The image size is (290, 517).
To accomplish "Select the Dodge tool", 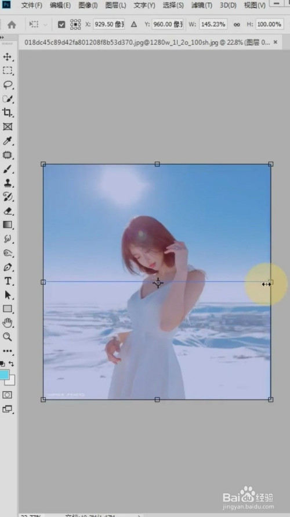I will 7,253.
